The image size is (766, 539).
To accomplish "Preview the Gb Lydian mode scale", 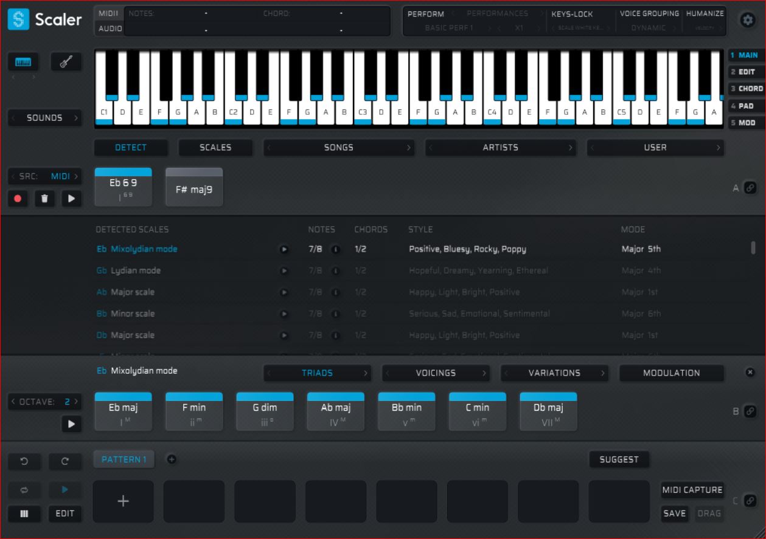I will [x=283, y=270].
